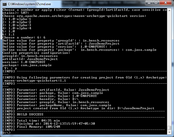Click the 'Choose a number: 6: 6' line
Viewport: 174px width, 137px height.
coord(24,37)
